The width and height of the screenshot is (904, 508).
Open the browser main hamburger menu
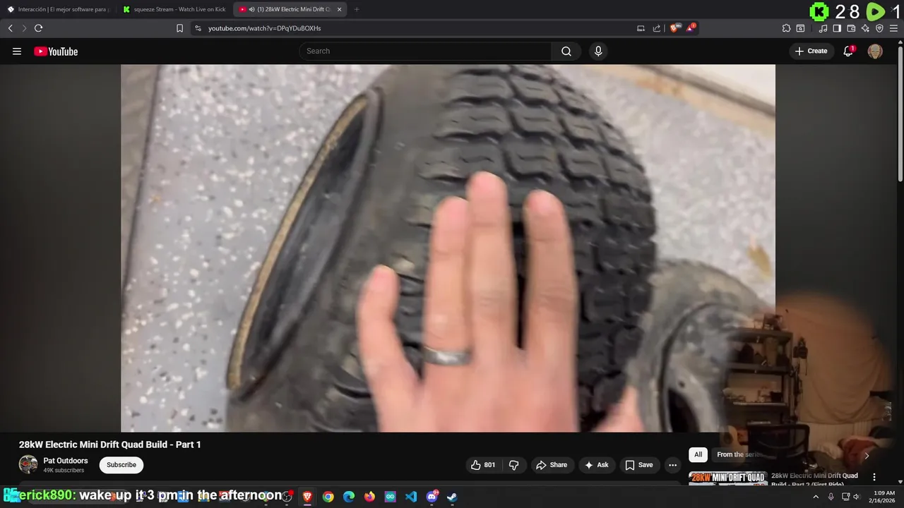pyautogui.click(x=893, y=28)
